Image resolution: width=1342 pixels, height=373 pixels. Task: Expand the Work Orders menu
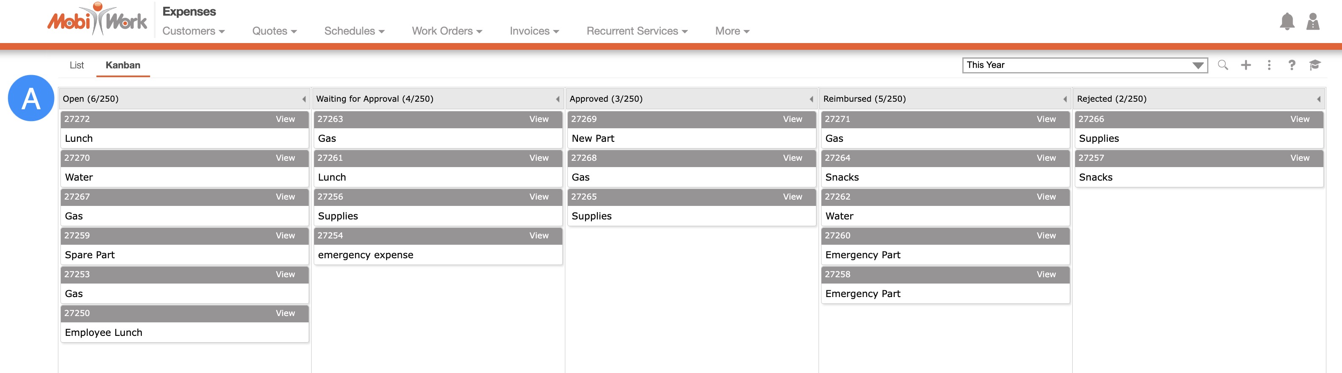coord(446,31)
